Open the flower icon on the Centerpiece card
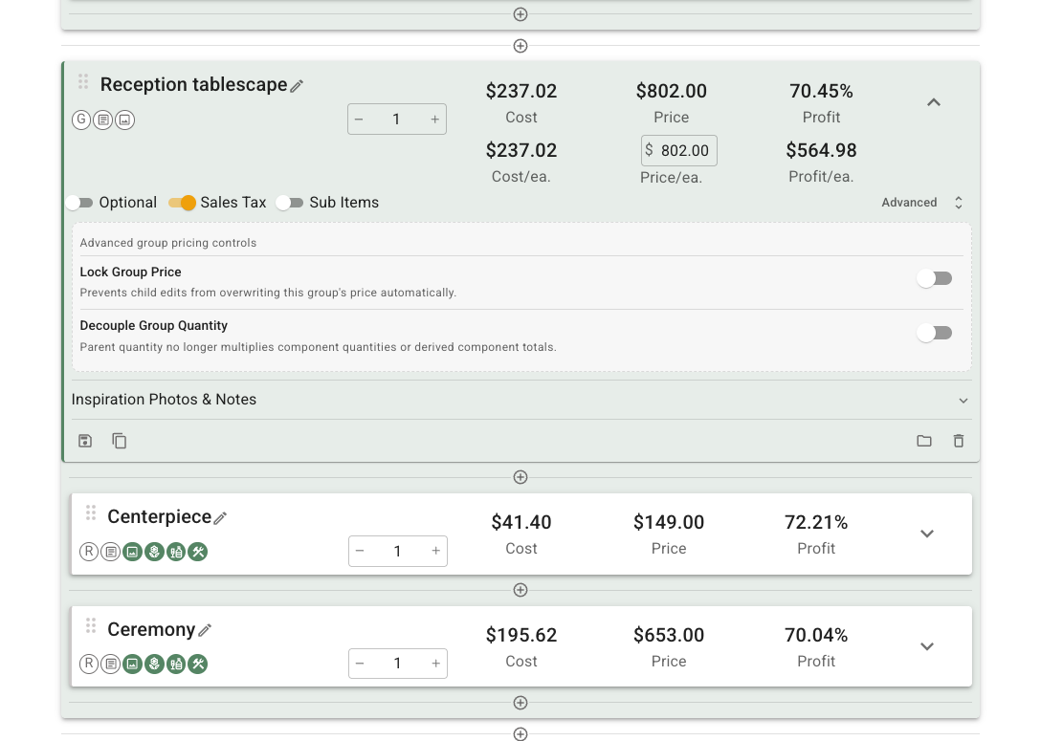Image resolution: width=1041 pixels, height=741 pixels. pos(154,552)
